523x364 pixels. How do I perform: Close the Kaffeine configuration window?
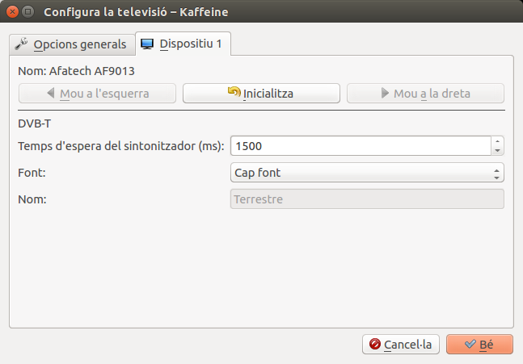pyautogui.click(x=11, y=12)
